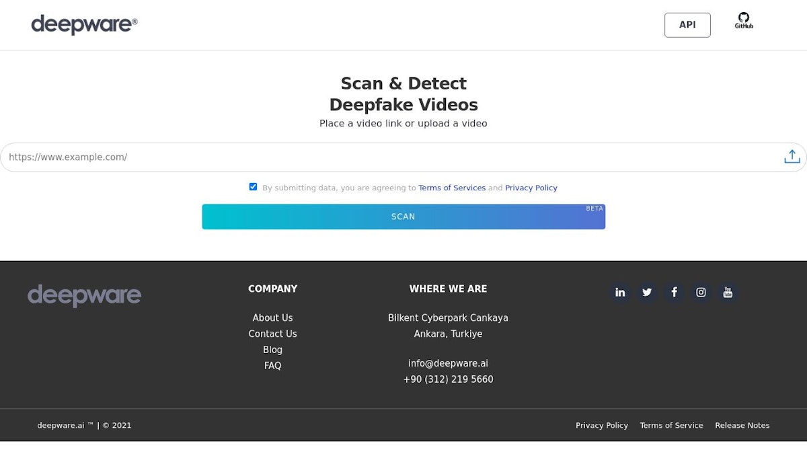
Task: Open the LinkedIn social icon
Action: coord(620,293)
